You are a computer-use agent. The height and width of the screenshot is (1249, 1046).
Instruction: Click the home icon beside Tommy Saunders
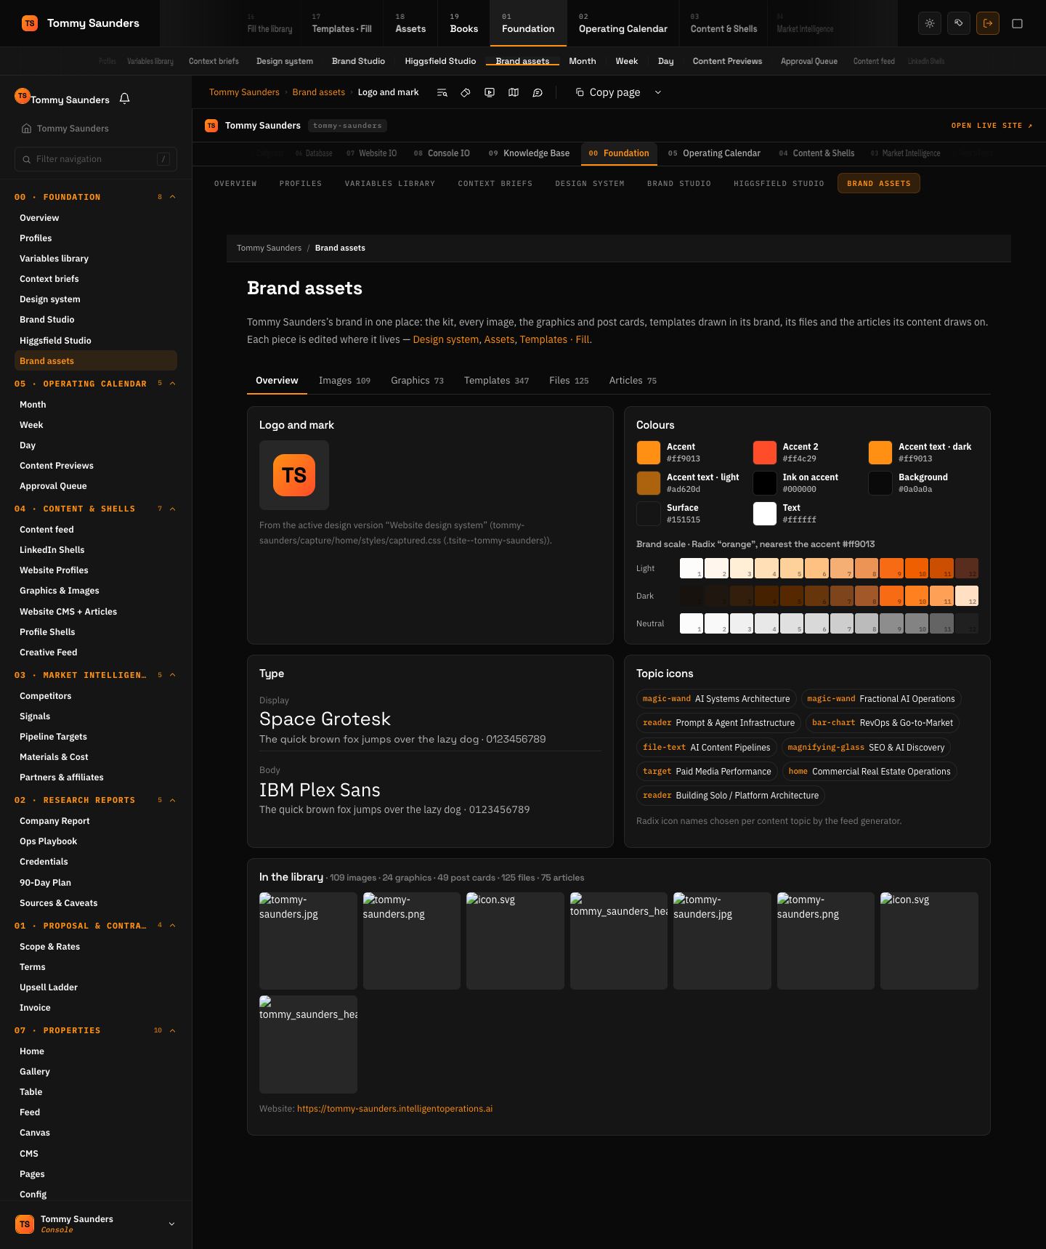(x=26, y=129)
